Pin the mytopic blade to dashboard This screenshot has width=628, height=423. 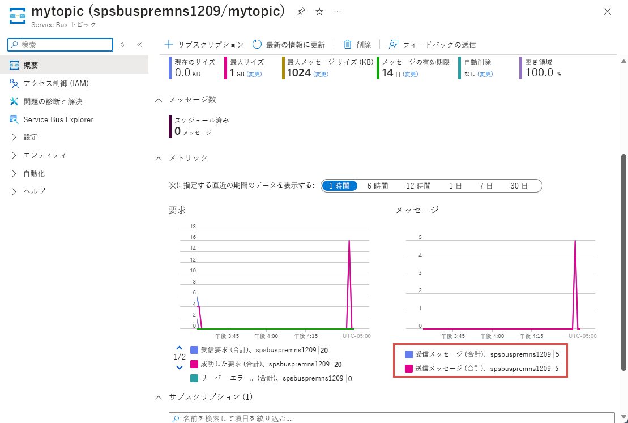tap(301, 12)
